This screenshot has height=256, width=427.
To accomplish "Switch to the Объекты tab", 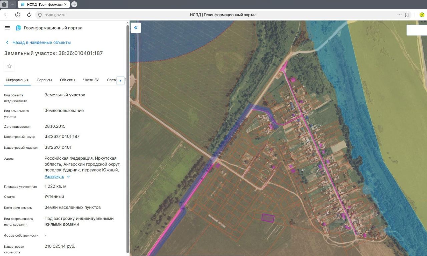I will (x=67, y=80).
